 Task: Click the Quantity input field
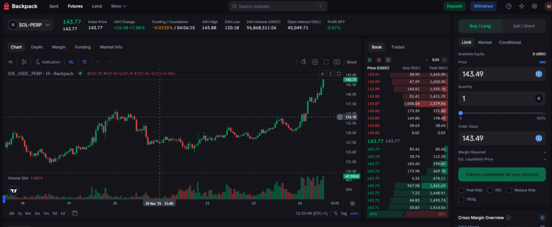point(502,99)
